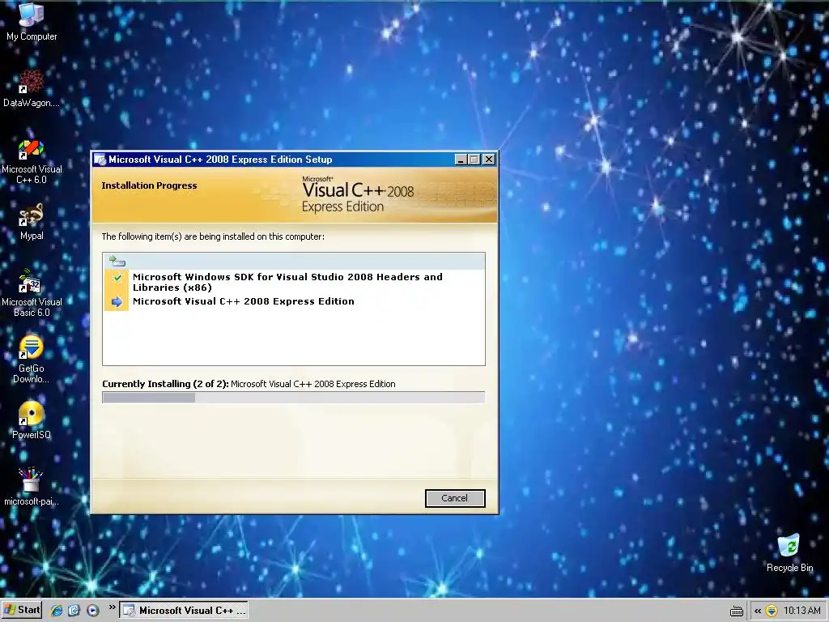
Task: Show hidden tray icons with the chevron
Action: point(758,611)
